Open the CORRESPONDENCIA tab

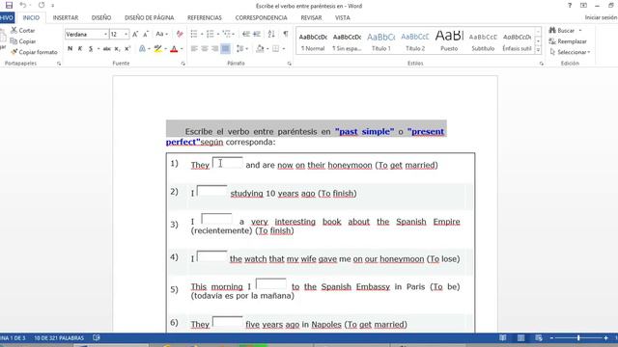(x=262, y=17)
